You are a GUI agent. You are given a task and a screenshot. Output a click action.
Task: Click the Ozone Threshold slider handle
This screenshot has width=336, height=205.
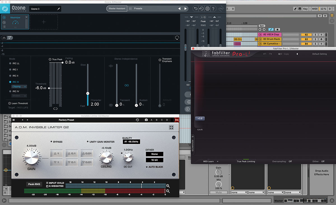click(x=49, y=88)
